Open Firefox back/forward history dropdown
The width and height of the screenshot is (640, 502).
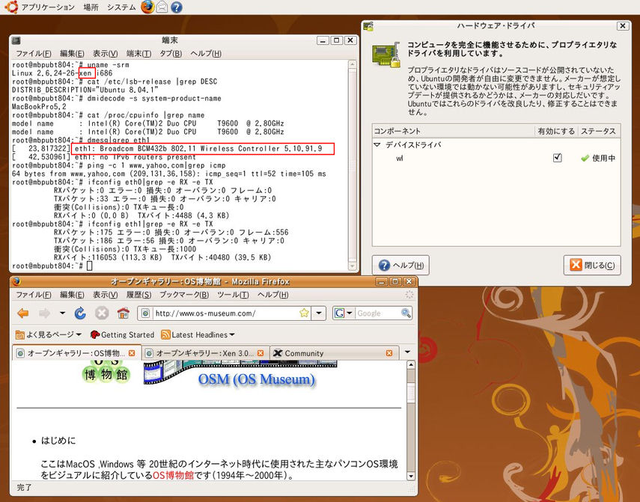(62, 313)
